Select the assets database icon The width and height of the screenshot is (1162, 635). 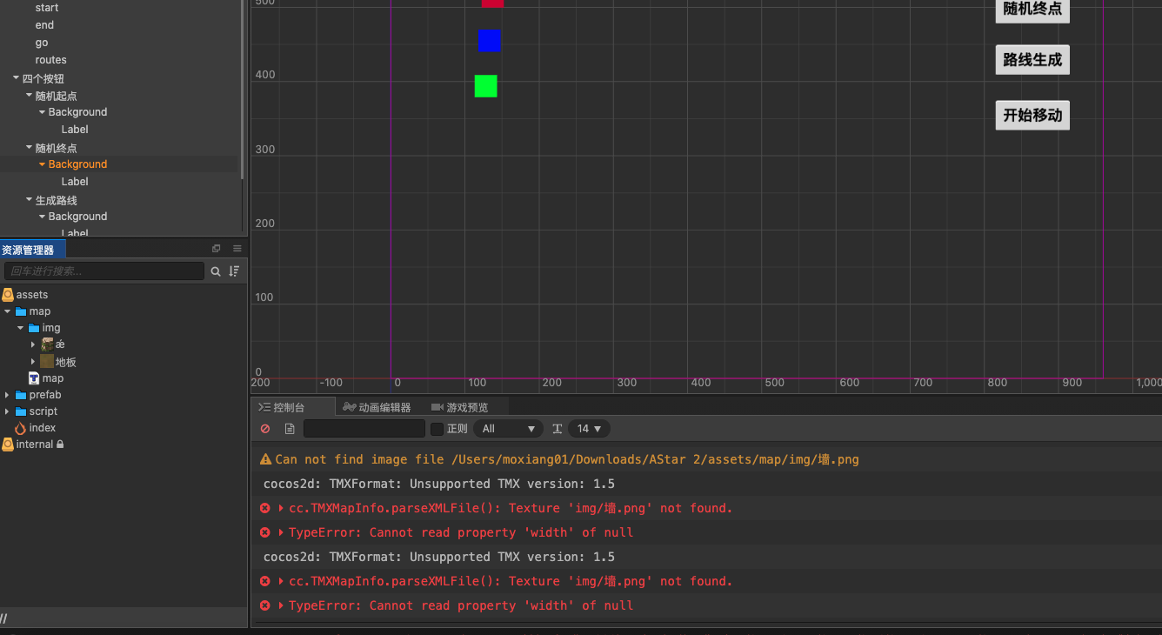[x=8, y=295]
